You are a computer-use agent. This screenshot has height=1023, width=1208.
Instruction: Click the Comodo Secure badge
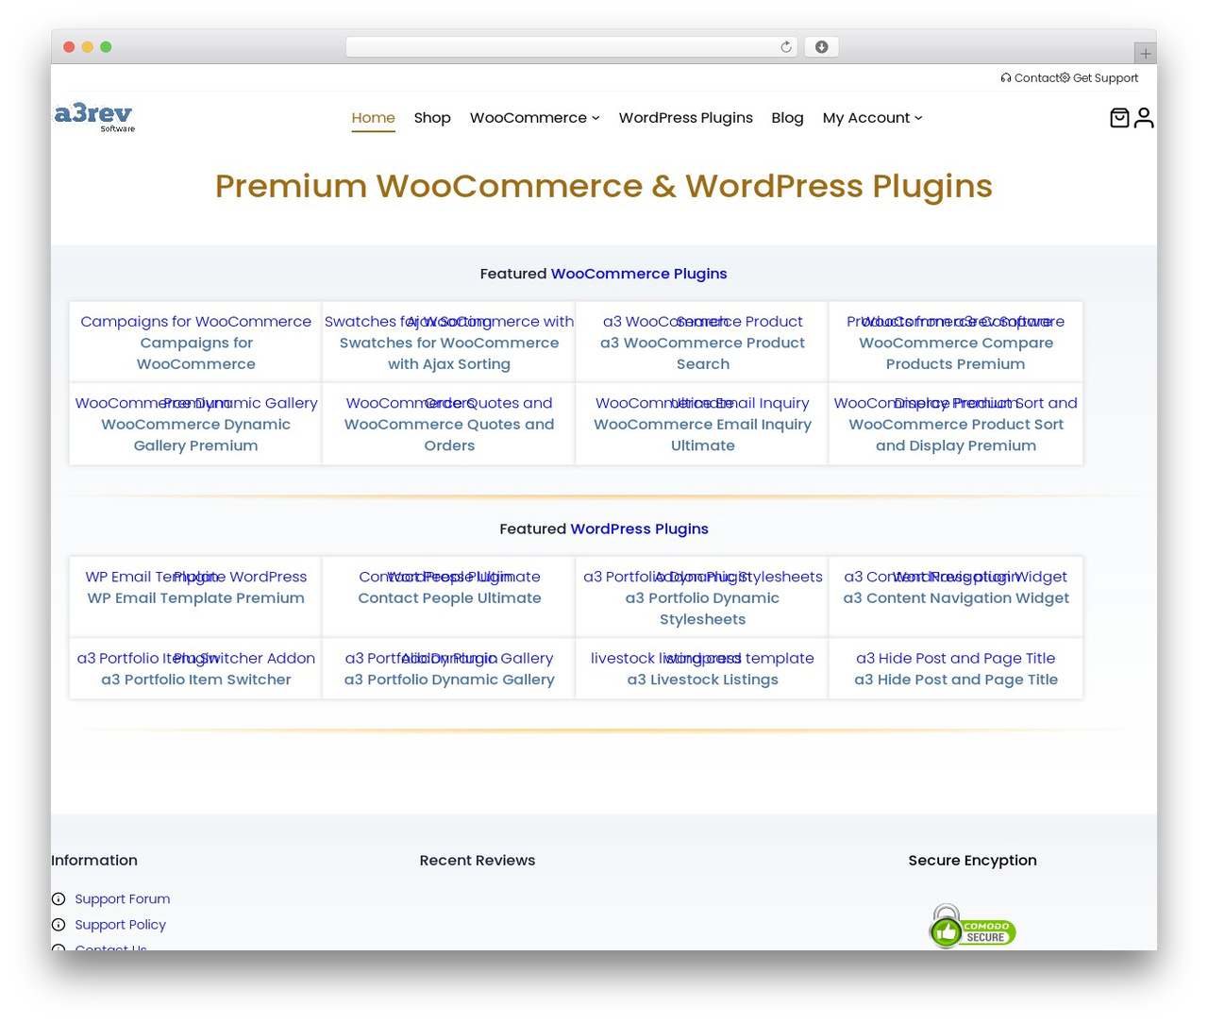972,927
